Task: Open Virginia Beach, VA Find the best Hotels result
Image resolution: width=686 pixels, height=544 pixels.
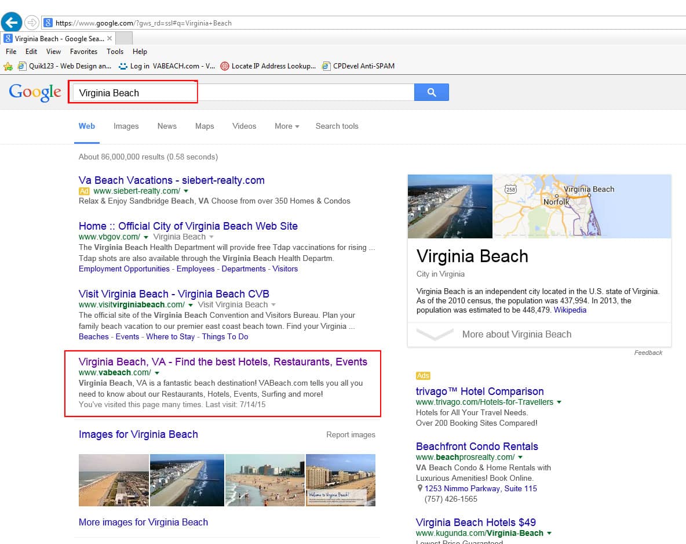Action: click(x=222, y=362)
